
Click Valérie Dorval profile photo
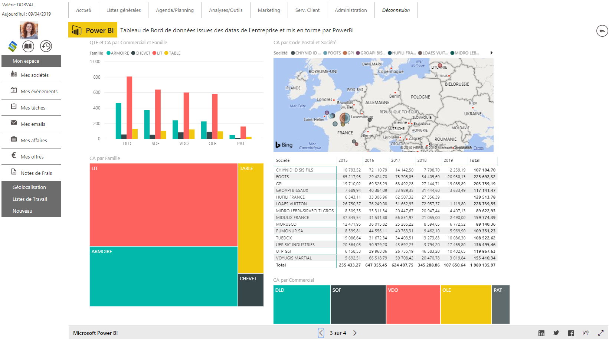pyautogui.click(x=29, y=30)
